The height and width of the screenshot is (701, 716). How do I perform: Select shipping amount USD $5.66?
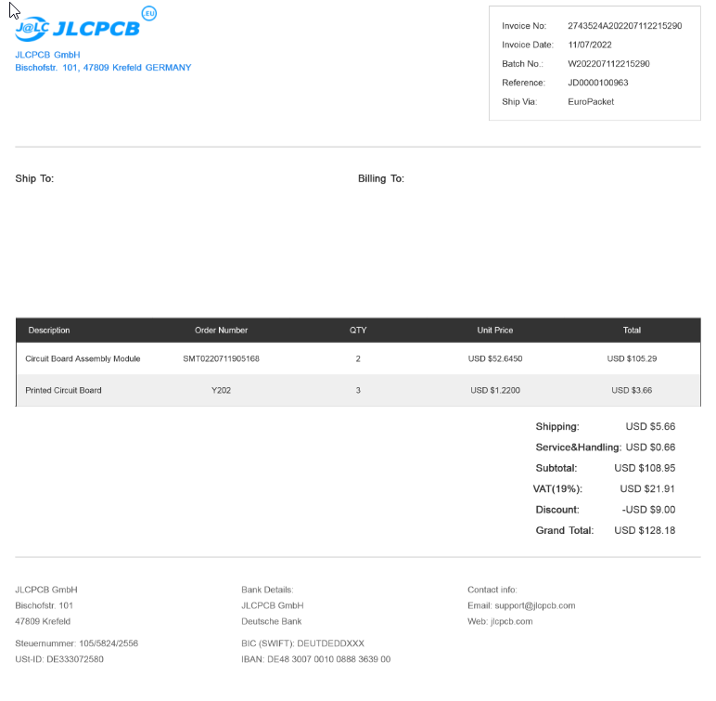[650, 427]
